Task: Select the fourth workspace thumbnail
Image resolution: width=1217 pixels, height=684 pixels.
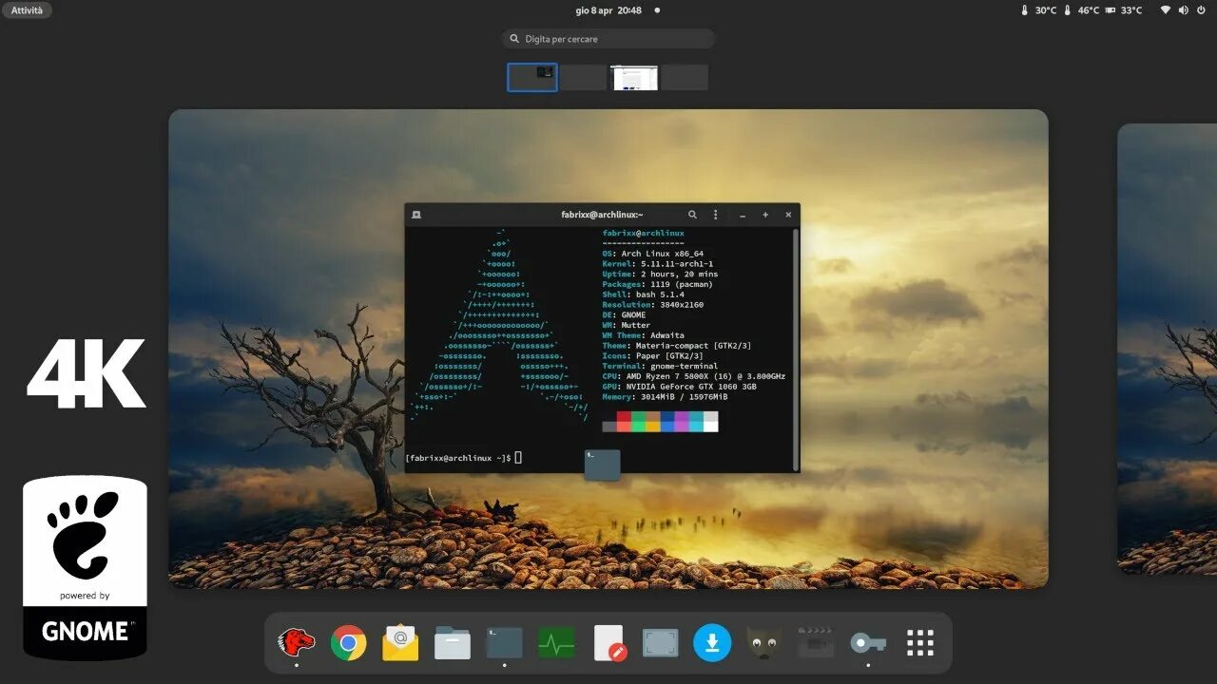Action: point(685,78)
